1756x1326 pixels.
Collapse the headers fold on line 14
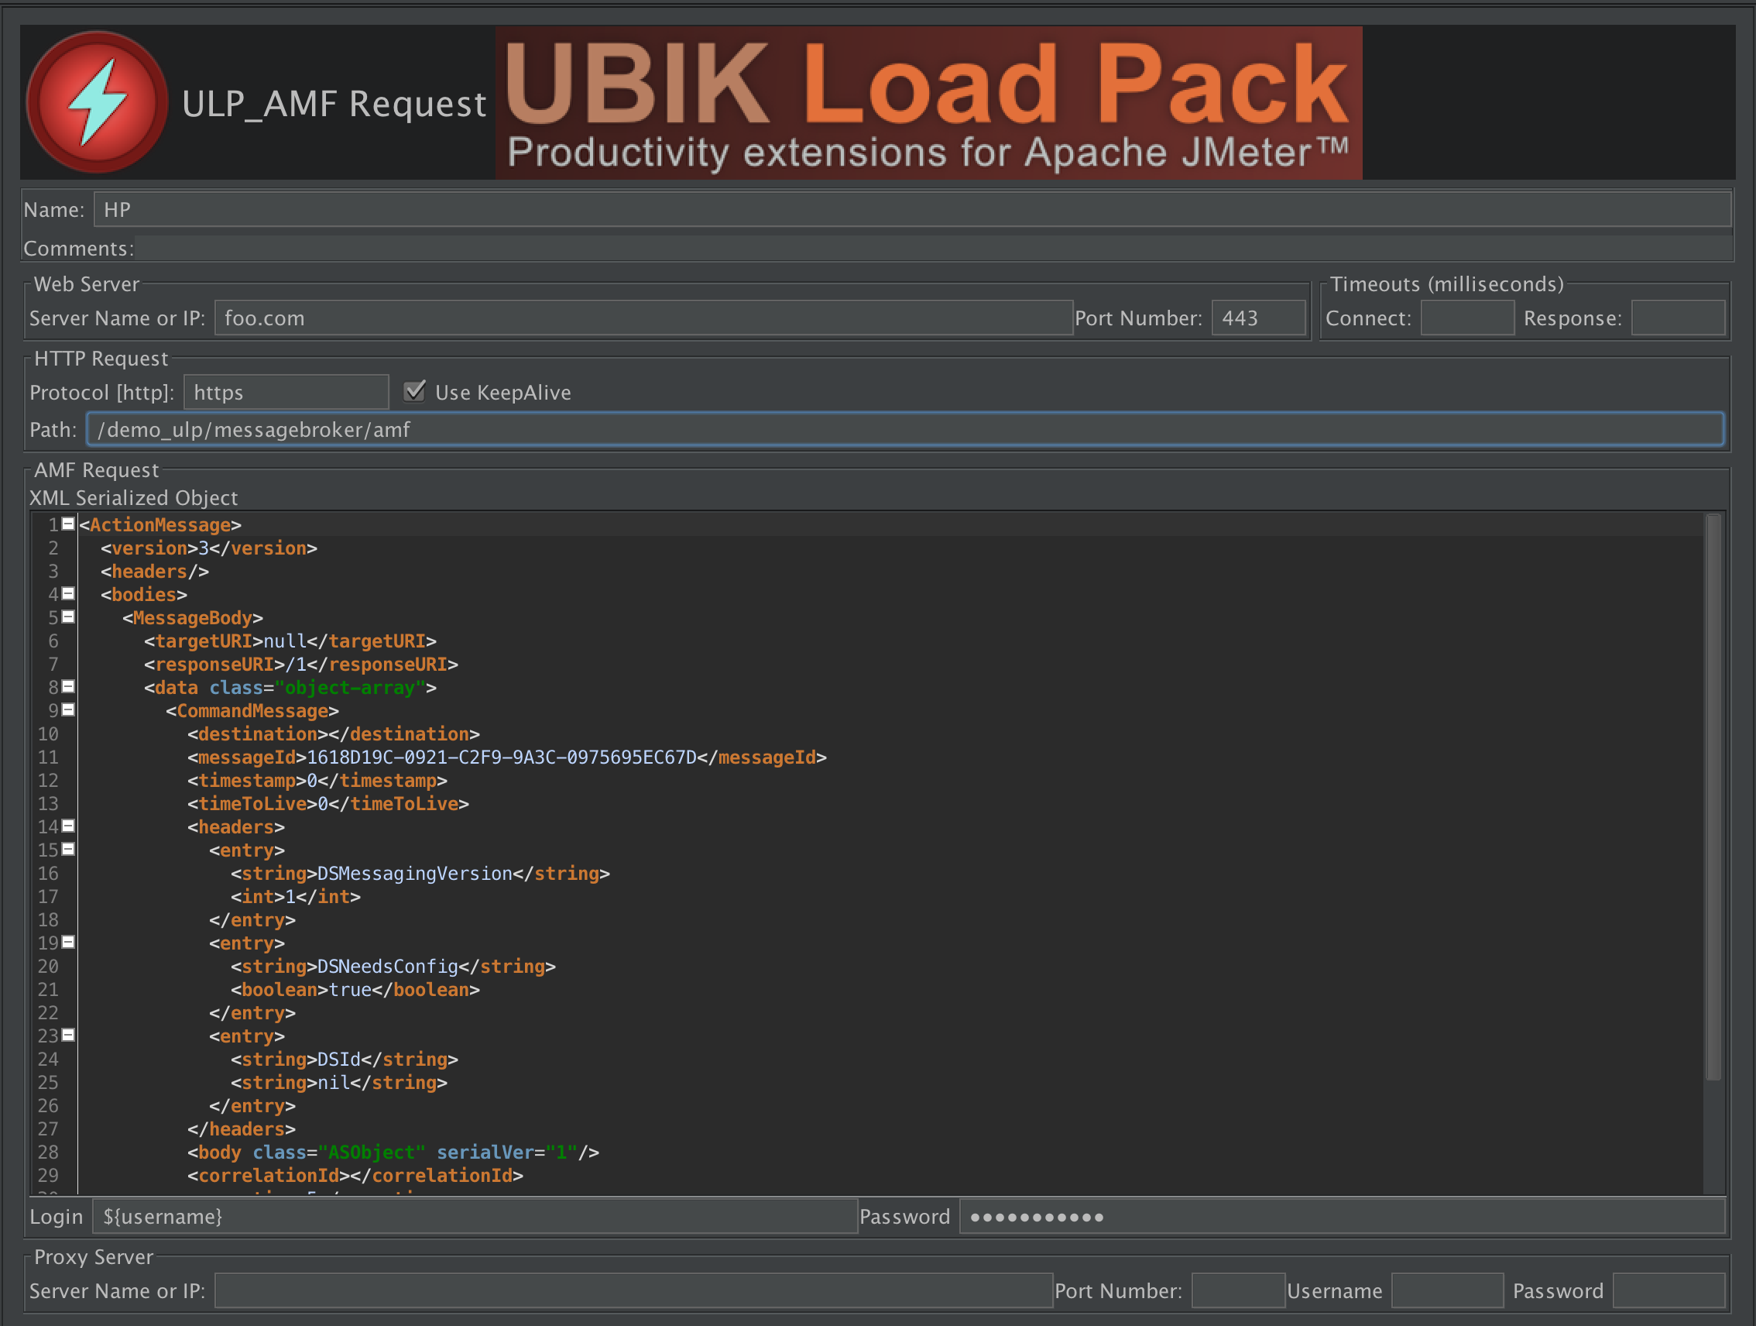pyautogui.click(x=68, y=826)
